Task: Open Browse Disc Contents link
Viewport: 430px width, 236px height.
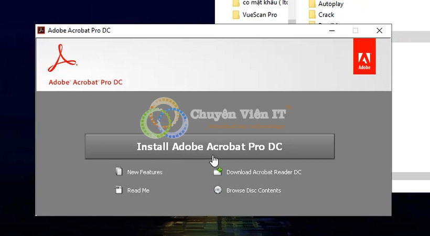Action: coord(254,190)
